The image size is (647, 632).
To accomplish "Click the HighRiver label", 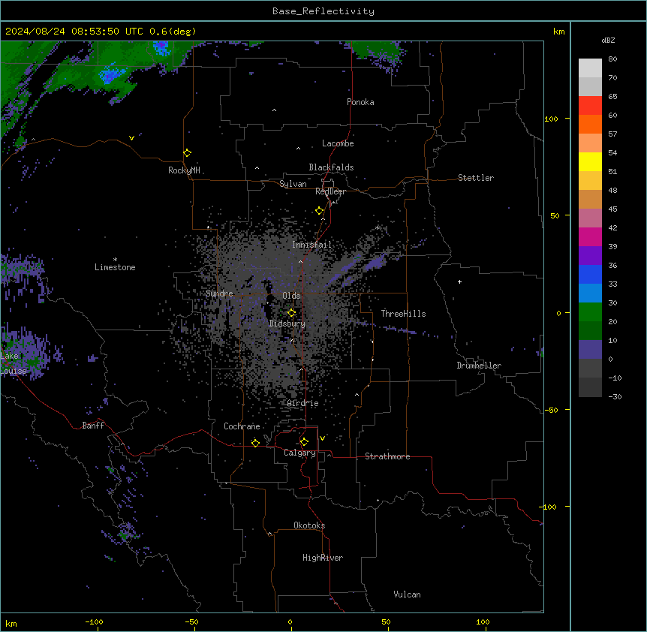I will point(323,558).
